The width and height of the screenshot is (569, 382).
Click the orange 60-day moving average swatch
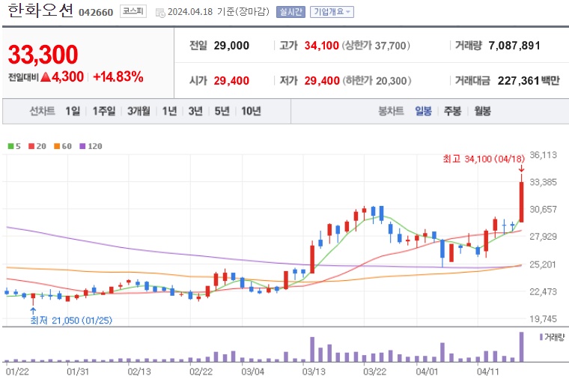[x=57, y=146]
